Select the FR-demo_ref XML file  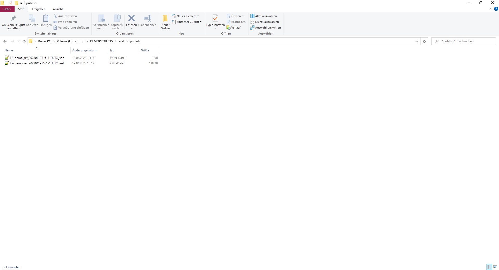37,63
